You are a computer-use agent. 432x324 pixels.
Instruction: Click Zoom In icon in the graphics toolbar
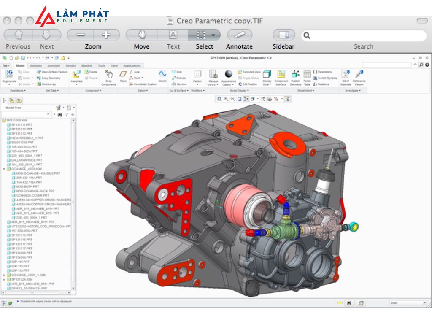tap(226, 99)
